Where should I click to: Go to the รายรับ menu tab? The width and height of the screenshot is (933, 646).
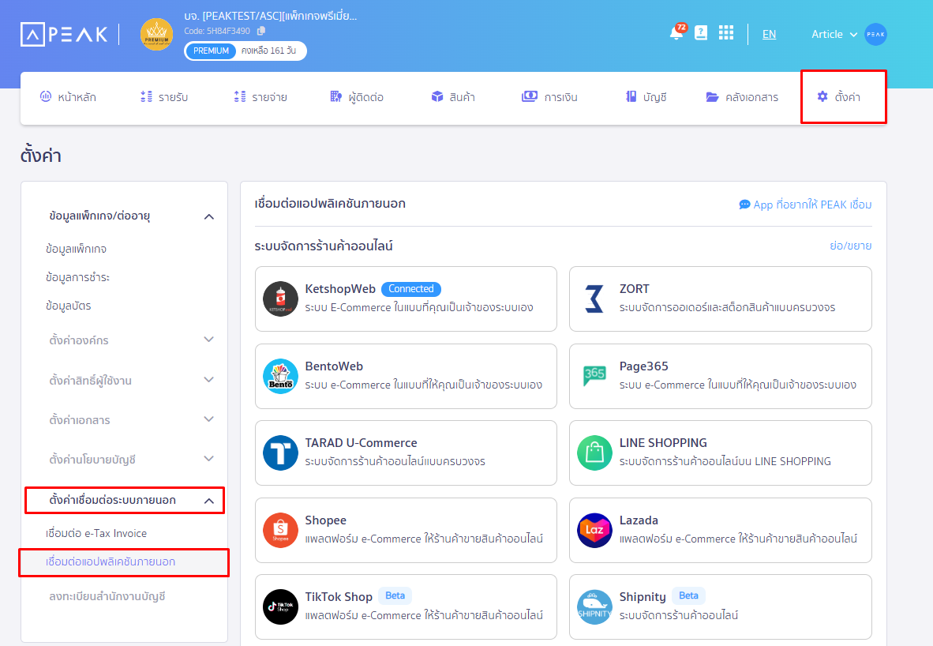coord(164,97)
